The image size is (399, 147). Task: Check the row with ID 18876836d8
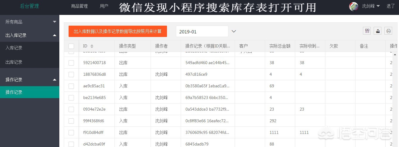[x=71, y=74]
